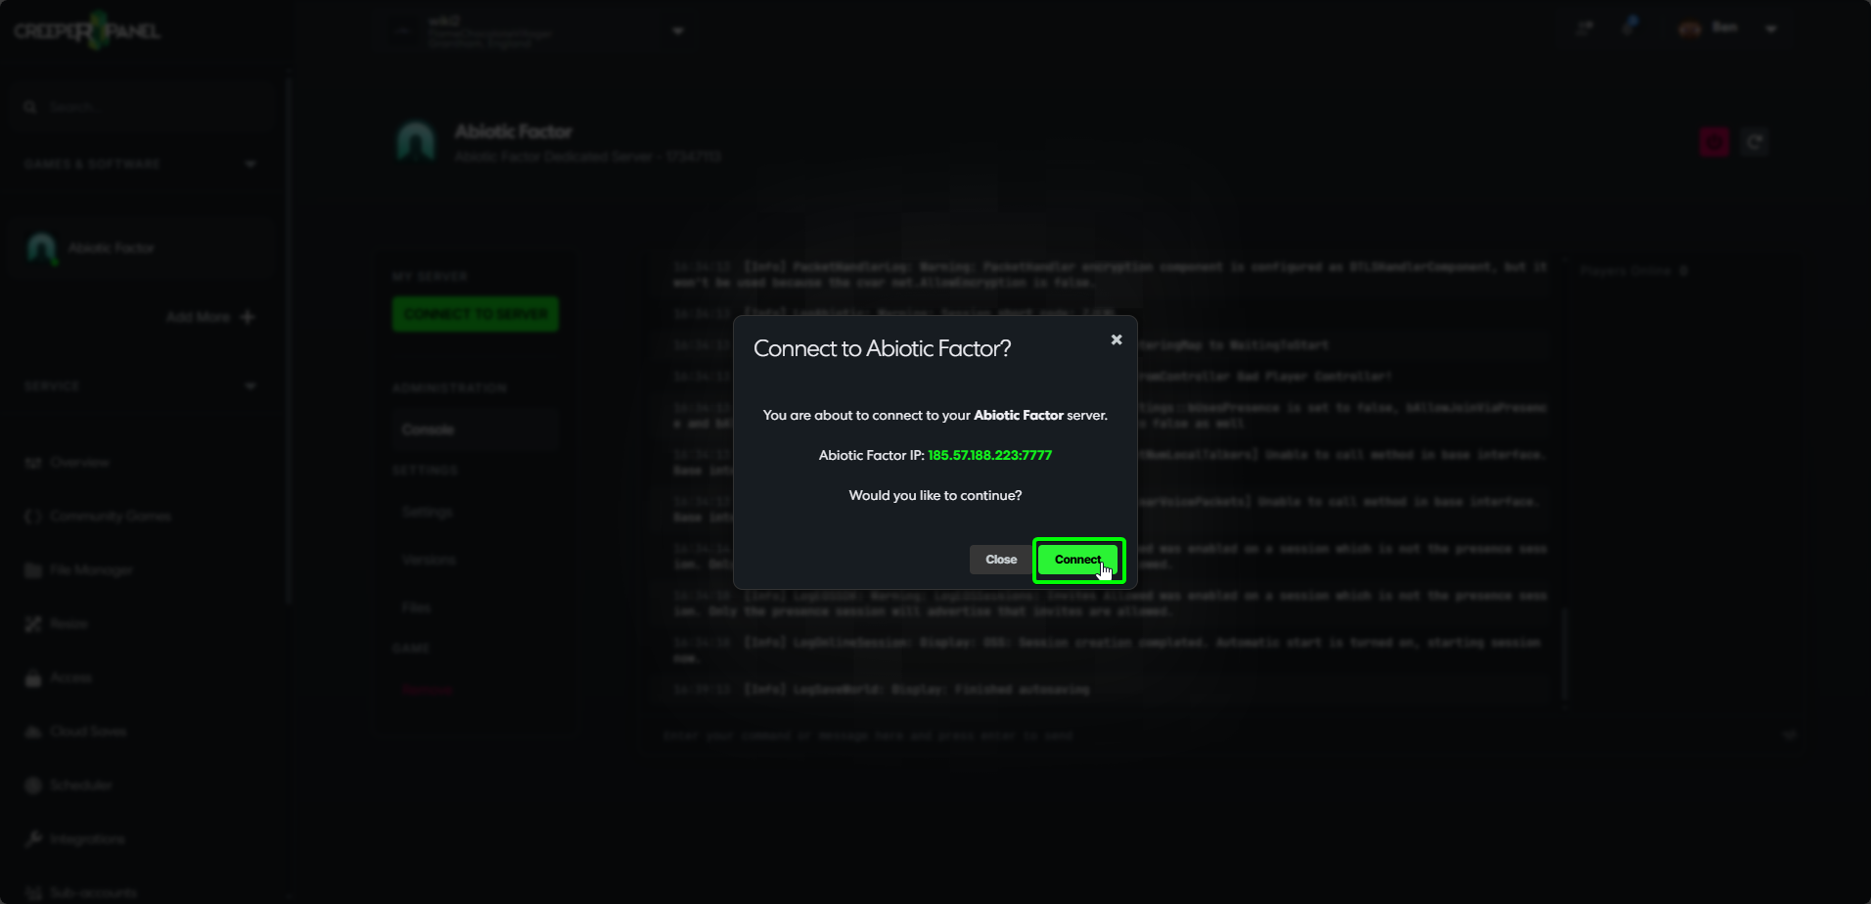Click the server IP 185.57.188.223:7777

tap(989, 455)
